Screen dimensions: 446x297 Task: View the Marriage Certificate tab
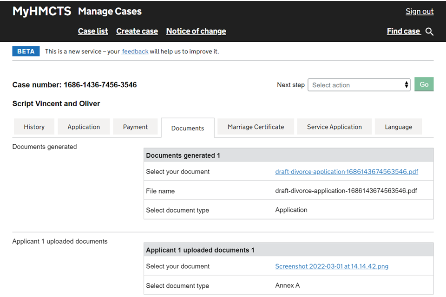tap(256, 127)
